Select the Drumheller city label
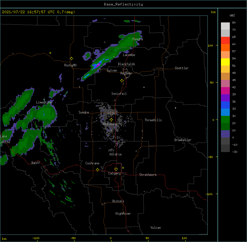 (x=183, y=140)
